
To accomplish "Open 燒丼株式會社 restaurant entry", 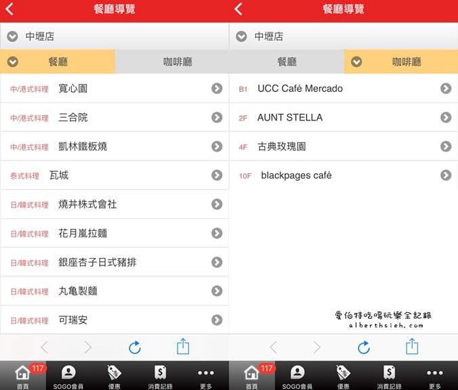I will tap(114, 204).
